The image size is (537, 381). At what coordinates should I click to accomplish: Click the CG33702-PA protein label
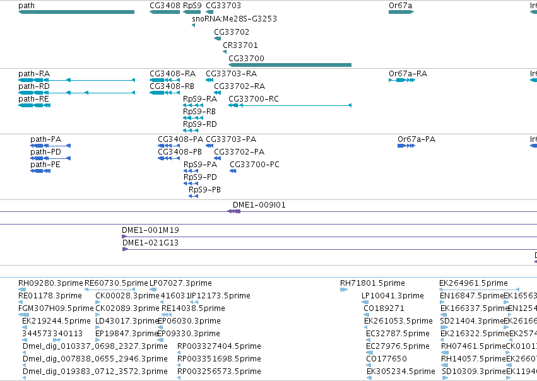pos(239,152)
